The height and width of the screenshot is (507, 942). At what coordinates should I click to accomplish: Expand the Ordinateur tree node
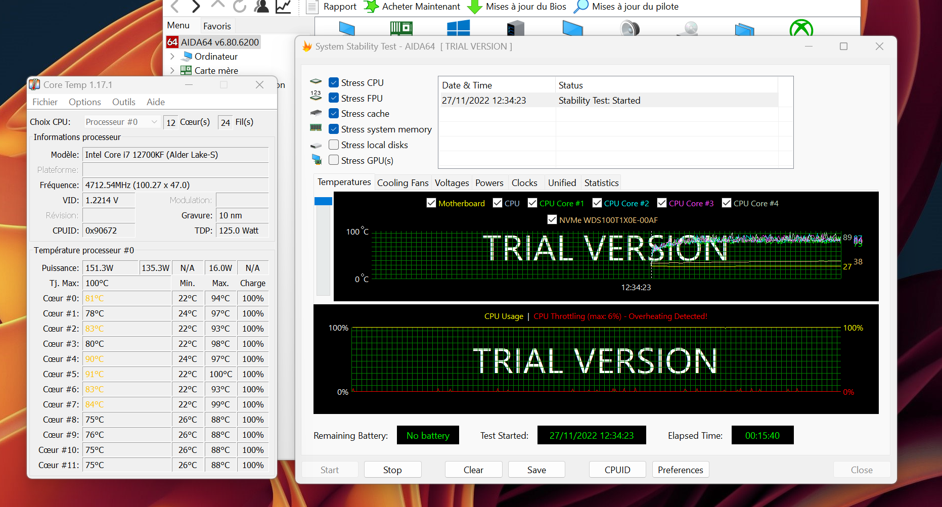(172, 57)
